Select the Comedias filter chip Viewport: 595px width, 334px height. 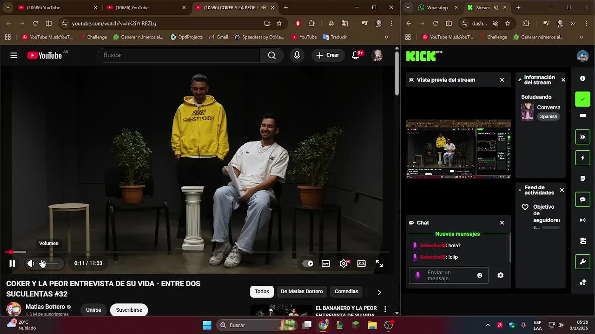pos(346,291)
